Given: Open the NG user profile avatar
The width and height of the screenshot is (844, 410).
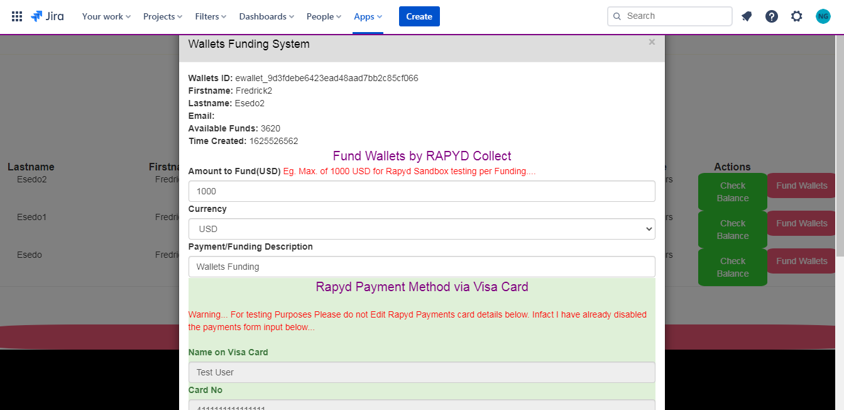Looking at the screenshot, I should (x=823, y=16).
